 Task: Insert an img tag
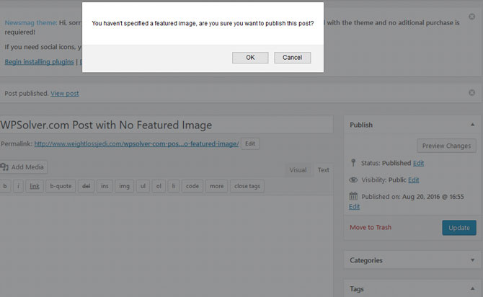(124, 186)
